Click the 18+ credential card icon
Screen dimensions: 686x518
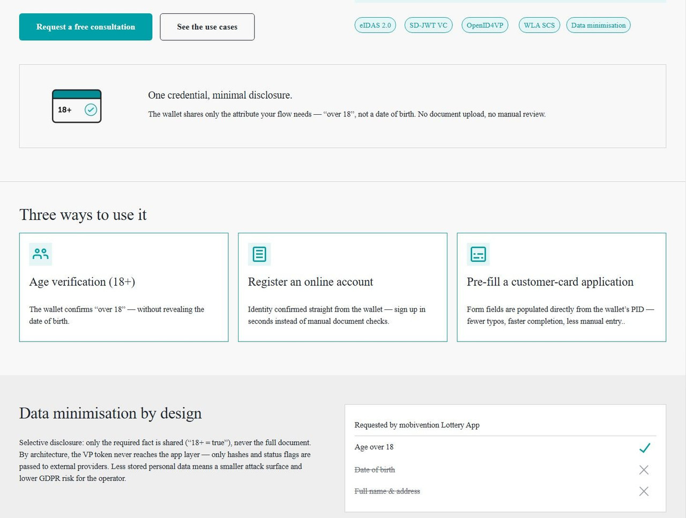pos(77,106)
